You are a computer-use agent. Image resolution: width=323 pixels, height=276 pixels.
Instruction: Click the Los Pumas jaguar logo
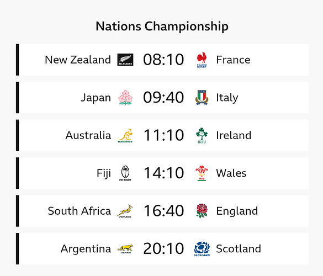(125, 249)
